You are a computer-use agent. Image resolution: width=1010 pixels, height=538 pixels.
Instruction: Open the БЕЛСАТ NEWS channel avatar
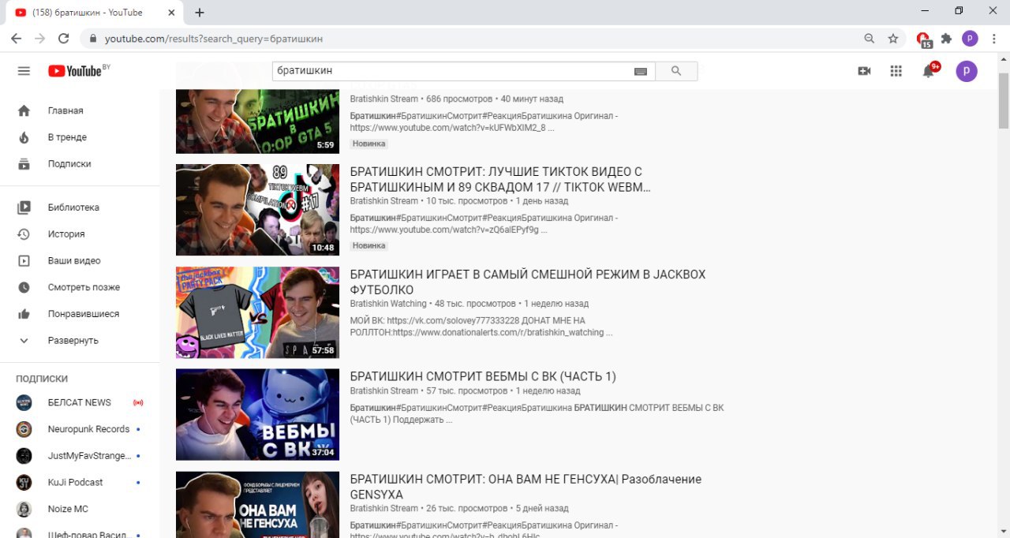point(24,402)
